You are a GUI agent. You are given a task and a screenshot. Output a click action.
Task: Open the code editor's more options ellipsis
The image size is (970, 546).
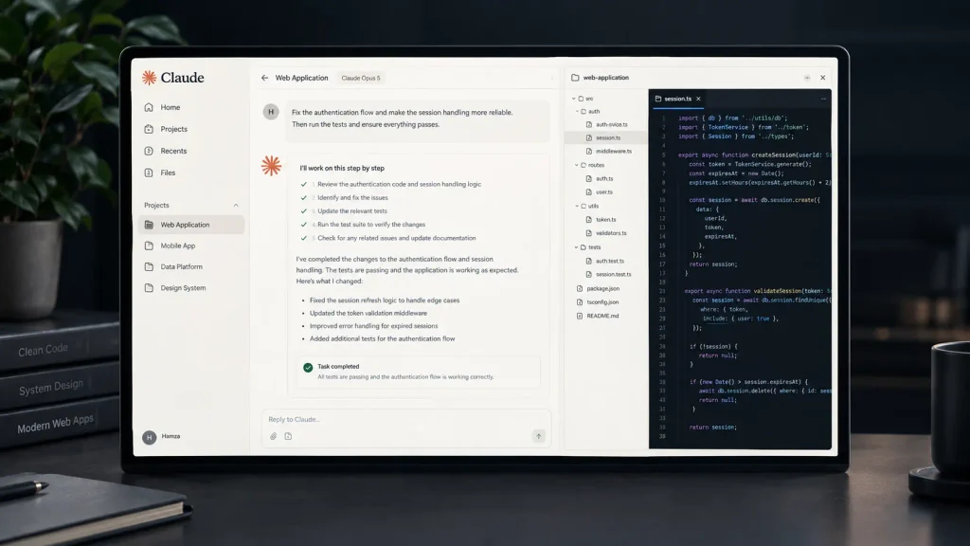coord(823,99)
